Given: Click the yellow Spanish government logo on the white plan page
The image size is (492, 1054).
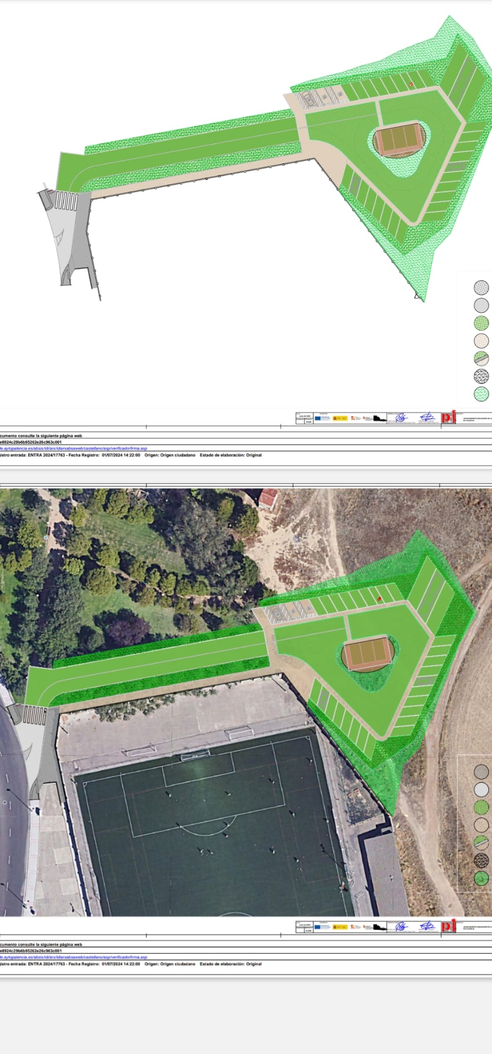Looking at the screenshot, I should [340, 418].
